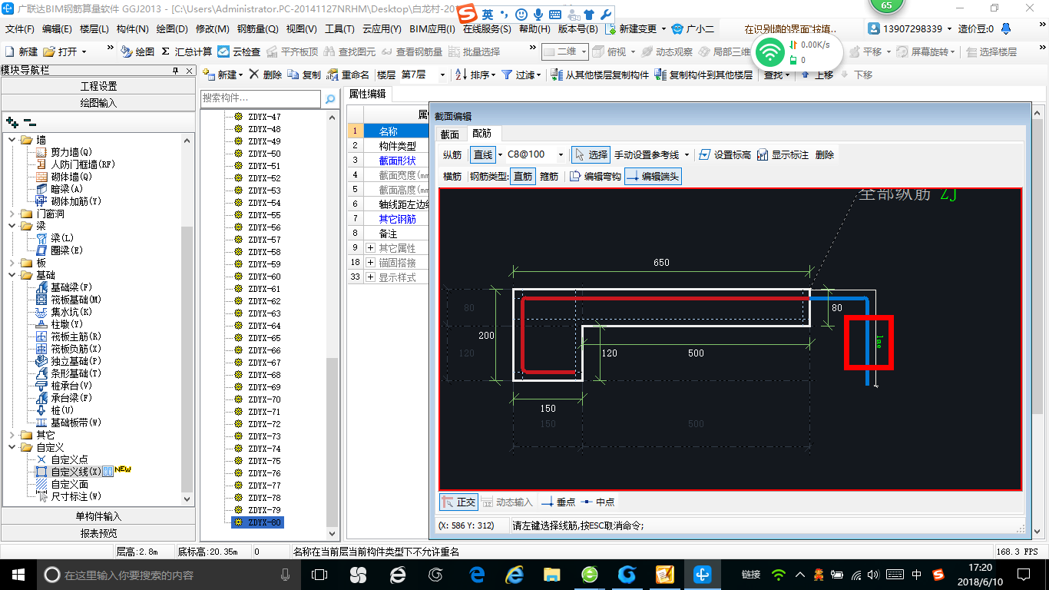Screen dimensions: 1049x590
Task: Switch to 截面 tab
Action: coord(450,134)
